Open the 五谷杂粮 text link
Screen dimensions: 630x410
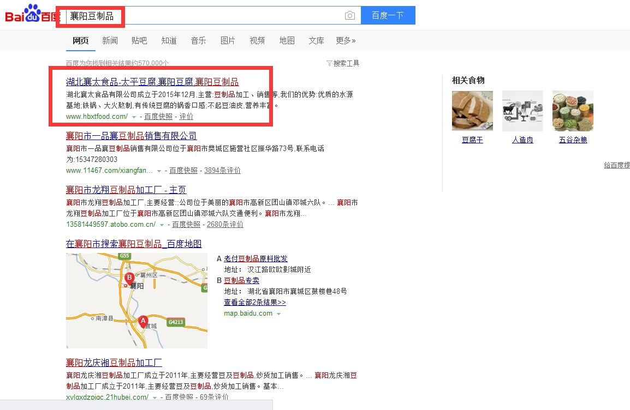point(573,140)
